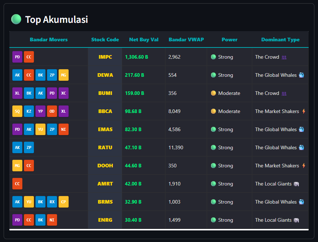Click the Moderate power label in BUMI row
Screen dimensions: 318x242
[x=229, y=93]
